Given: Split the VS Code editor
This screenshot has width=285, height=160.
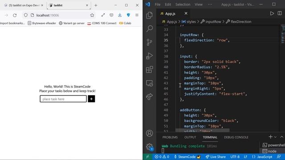Looking at the screenshot, I should [280, 13].
